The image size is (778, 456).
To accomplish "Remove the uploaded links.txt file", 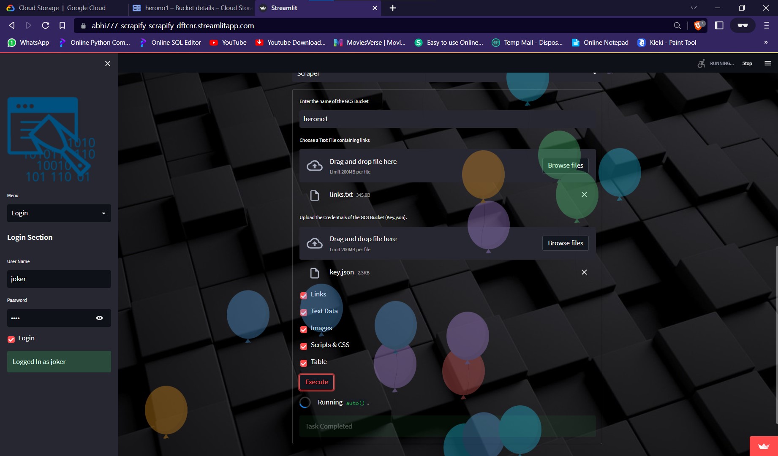I will [584, 195].
